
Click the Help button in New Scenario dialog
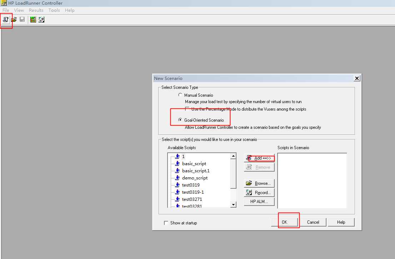click(x=341, y=222)
